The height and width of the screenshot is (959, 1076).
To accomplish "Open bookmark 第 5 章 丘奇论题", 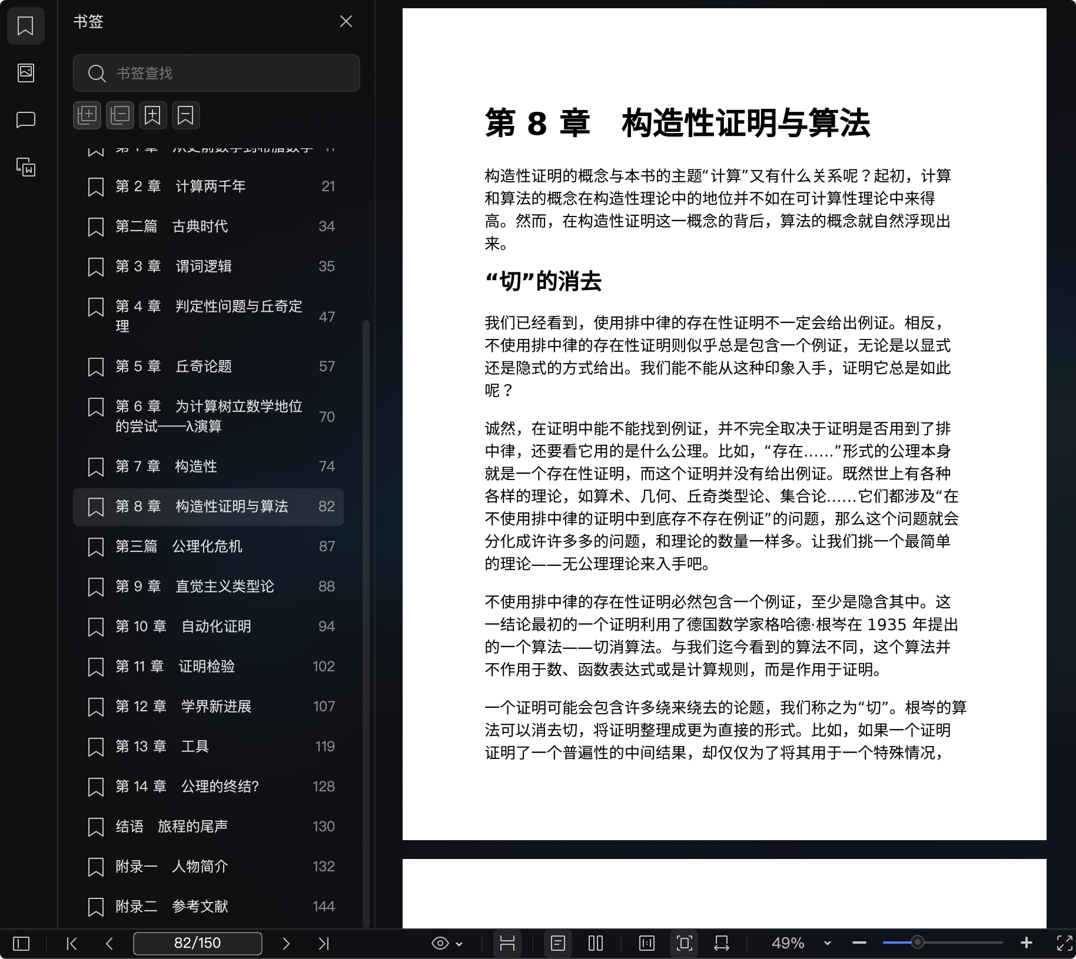I will coord(208,367).
